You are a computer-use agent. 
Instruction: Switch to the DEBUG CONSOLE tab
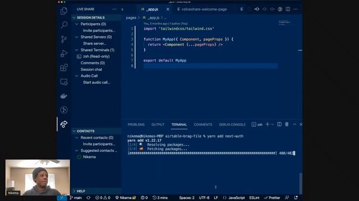tap(232, 125)
